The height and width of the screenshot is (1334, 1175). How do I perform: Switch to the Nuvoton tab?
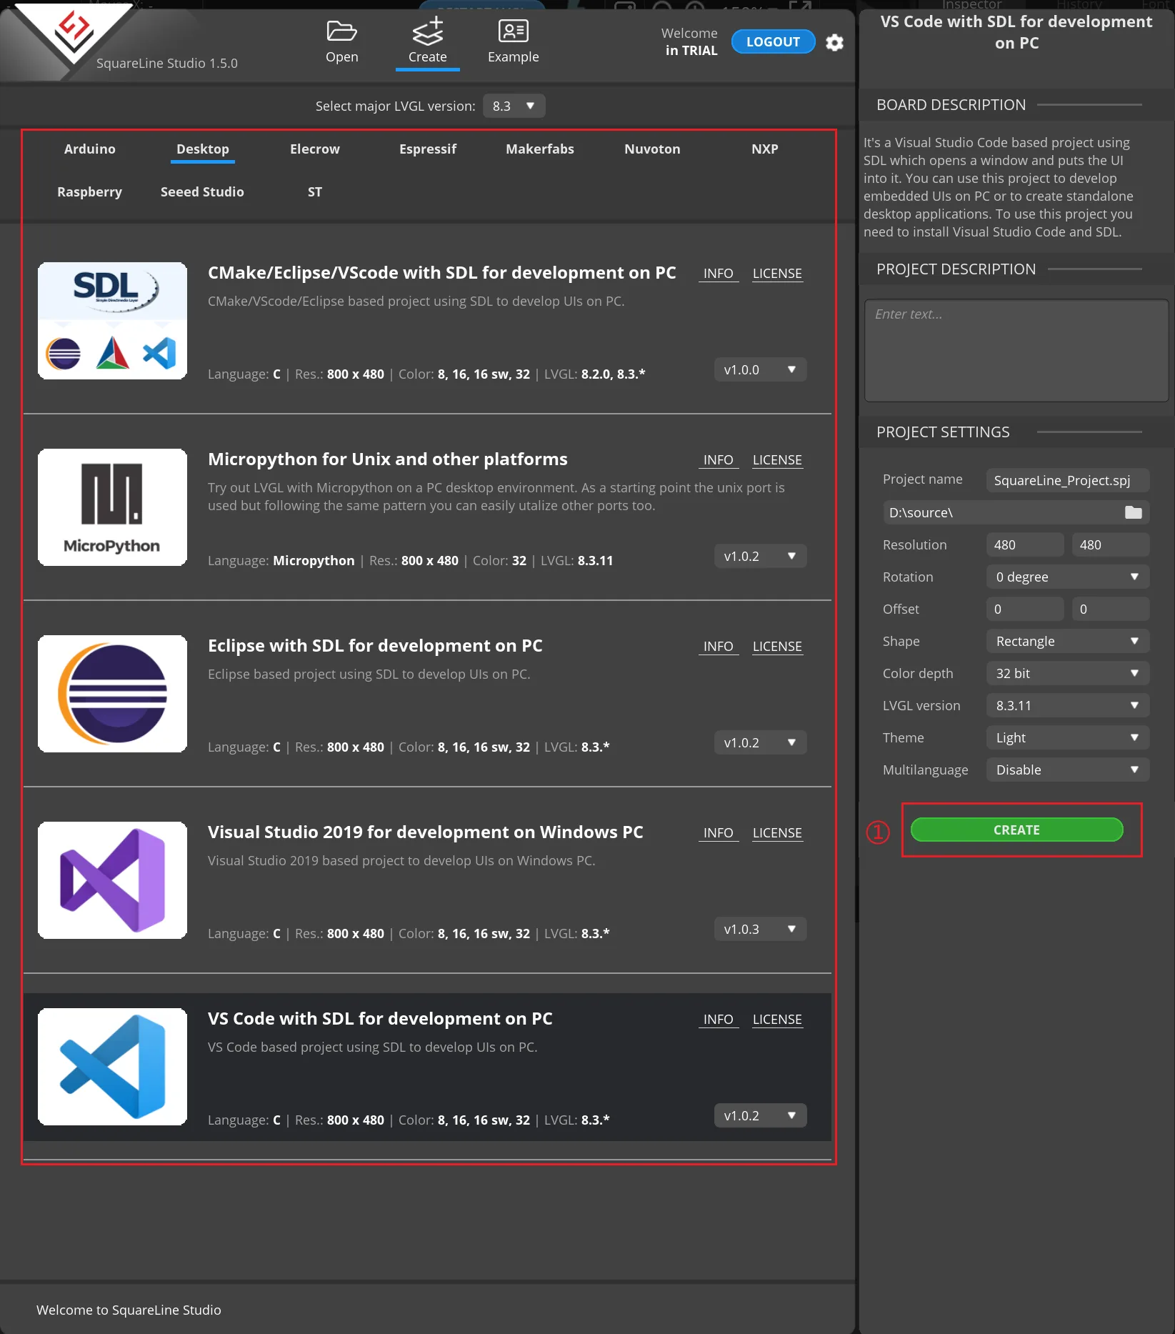point(652,149)
